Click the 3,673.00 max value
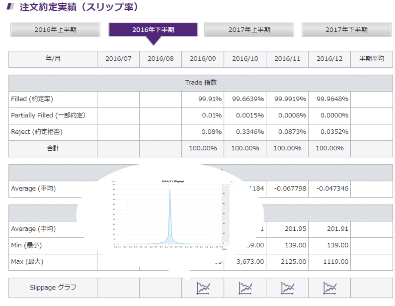395x306 pixels. pos(250,262)
